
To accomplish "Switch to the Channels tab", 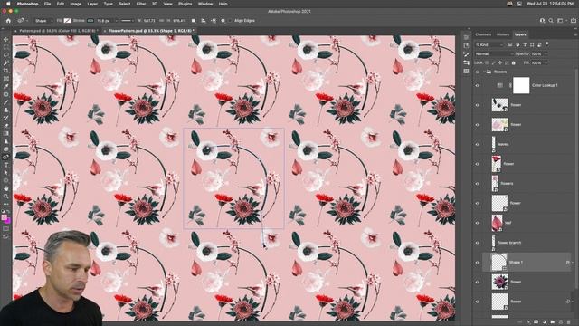I will pyautogui.click(x=483, y=34).
